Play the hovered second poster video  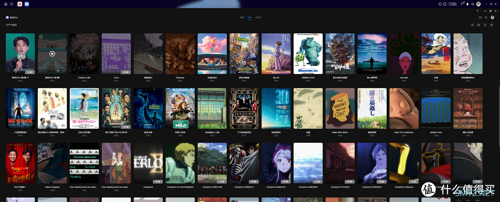point(52,54)
